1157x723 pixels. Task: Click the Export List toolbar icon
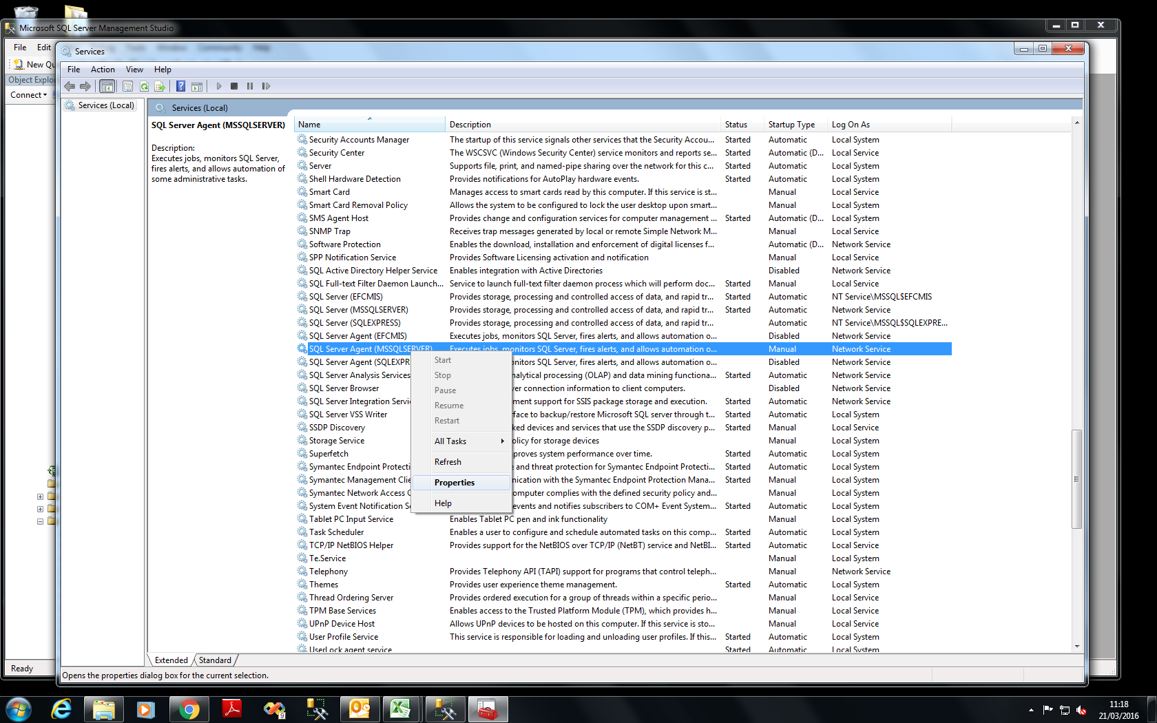tap(160, 86)
